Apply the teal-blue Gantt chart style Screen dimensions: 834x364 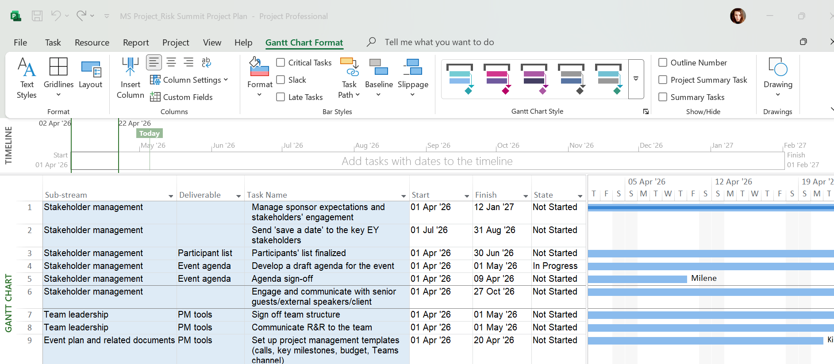coord(460,79)
